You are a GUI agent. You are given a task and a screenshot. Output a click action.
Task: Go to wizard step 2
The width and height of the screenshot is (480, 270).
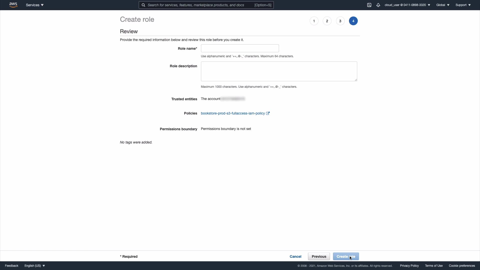327,21
